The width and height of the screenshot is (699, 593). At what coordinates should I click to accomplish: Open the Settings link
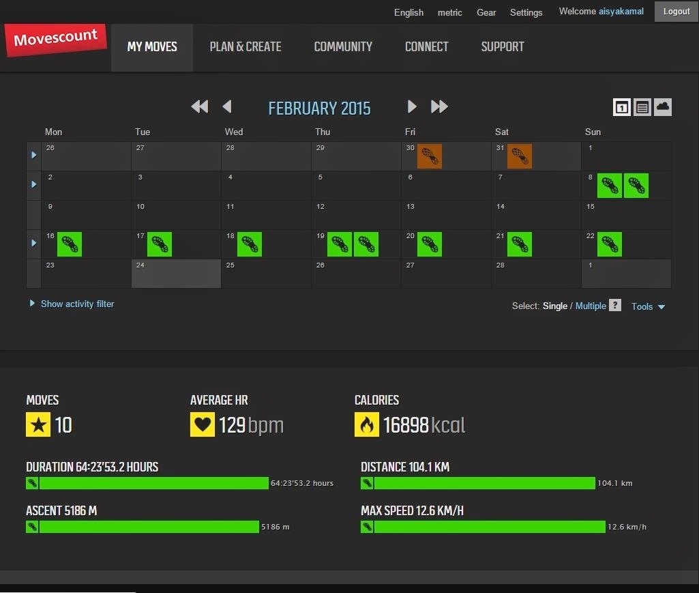526,12
